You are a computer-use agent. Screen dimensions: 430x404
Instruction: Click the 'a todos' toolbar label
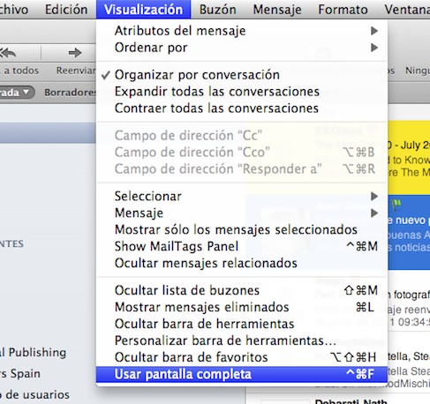pos(21,71)
